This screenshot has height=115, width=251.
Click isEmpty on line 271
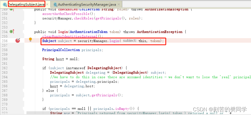click(123, 109)
